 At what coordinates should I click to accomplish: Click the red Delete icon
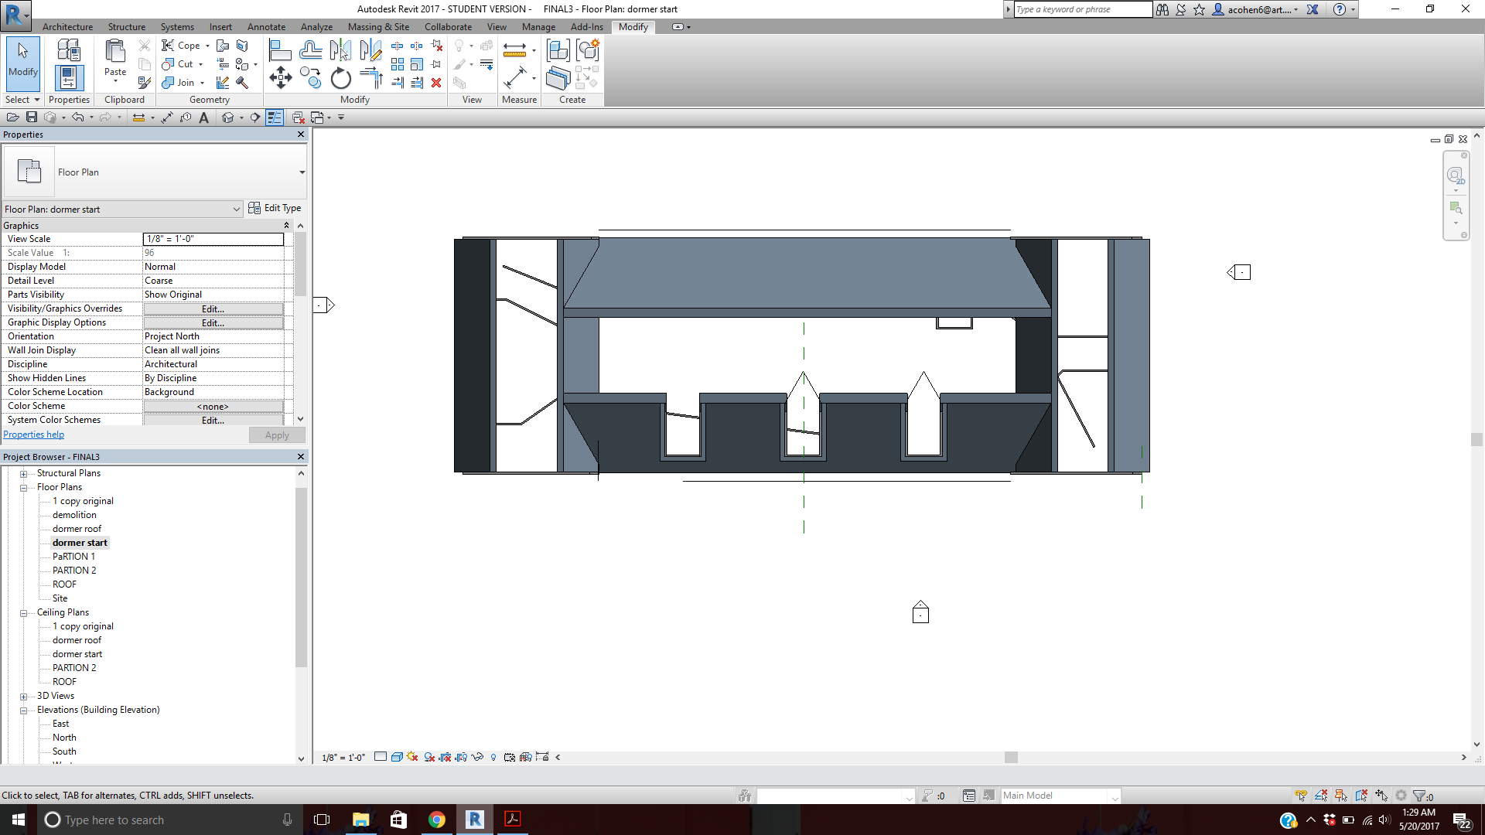coord(436,83)
